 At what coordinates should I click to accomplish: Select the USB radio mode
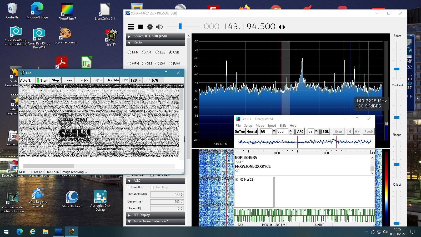pos(174,52)
